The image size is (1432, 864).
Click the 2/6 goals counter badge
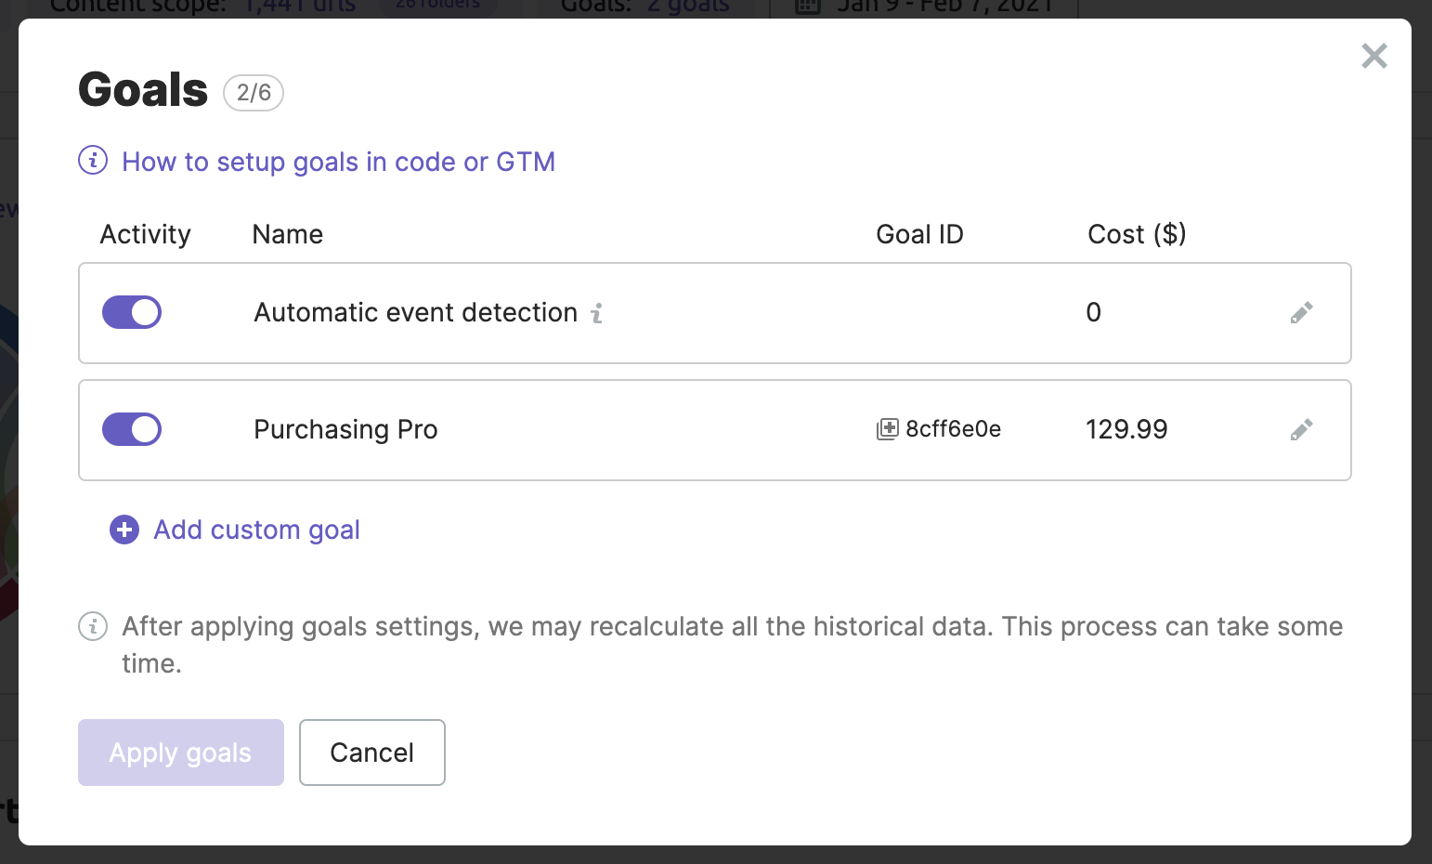click(x=253, y=92)
